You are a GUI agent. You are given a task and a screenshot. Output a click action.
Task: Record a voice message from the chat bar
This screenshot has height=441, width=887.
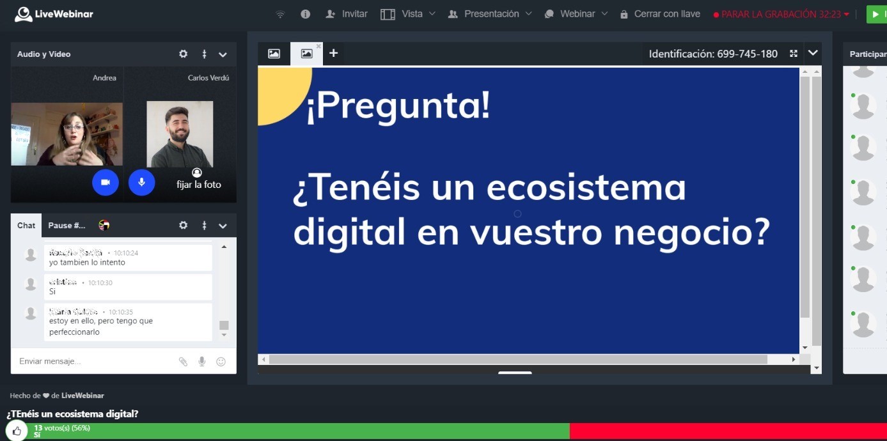pos(201,361)
